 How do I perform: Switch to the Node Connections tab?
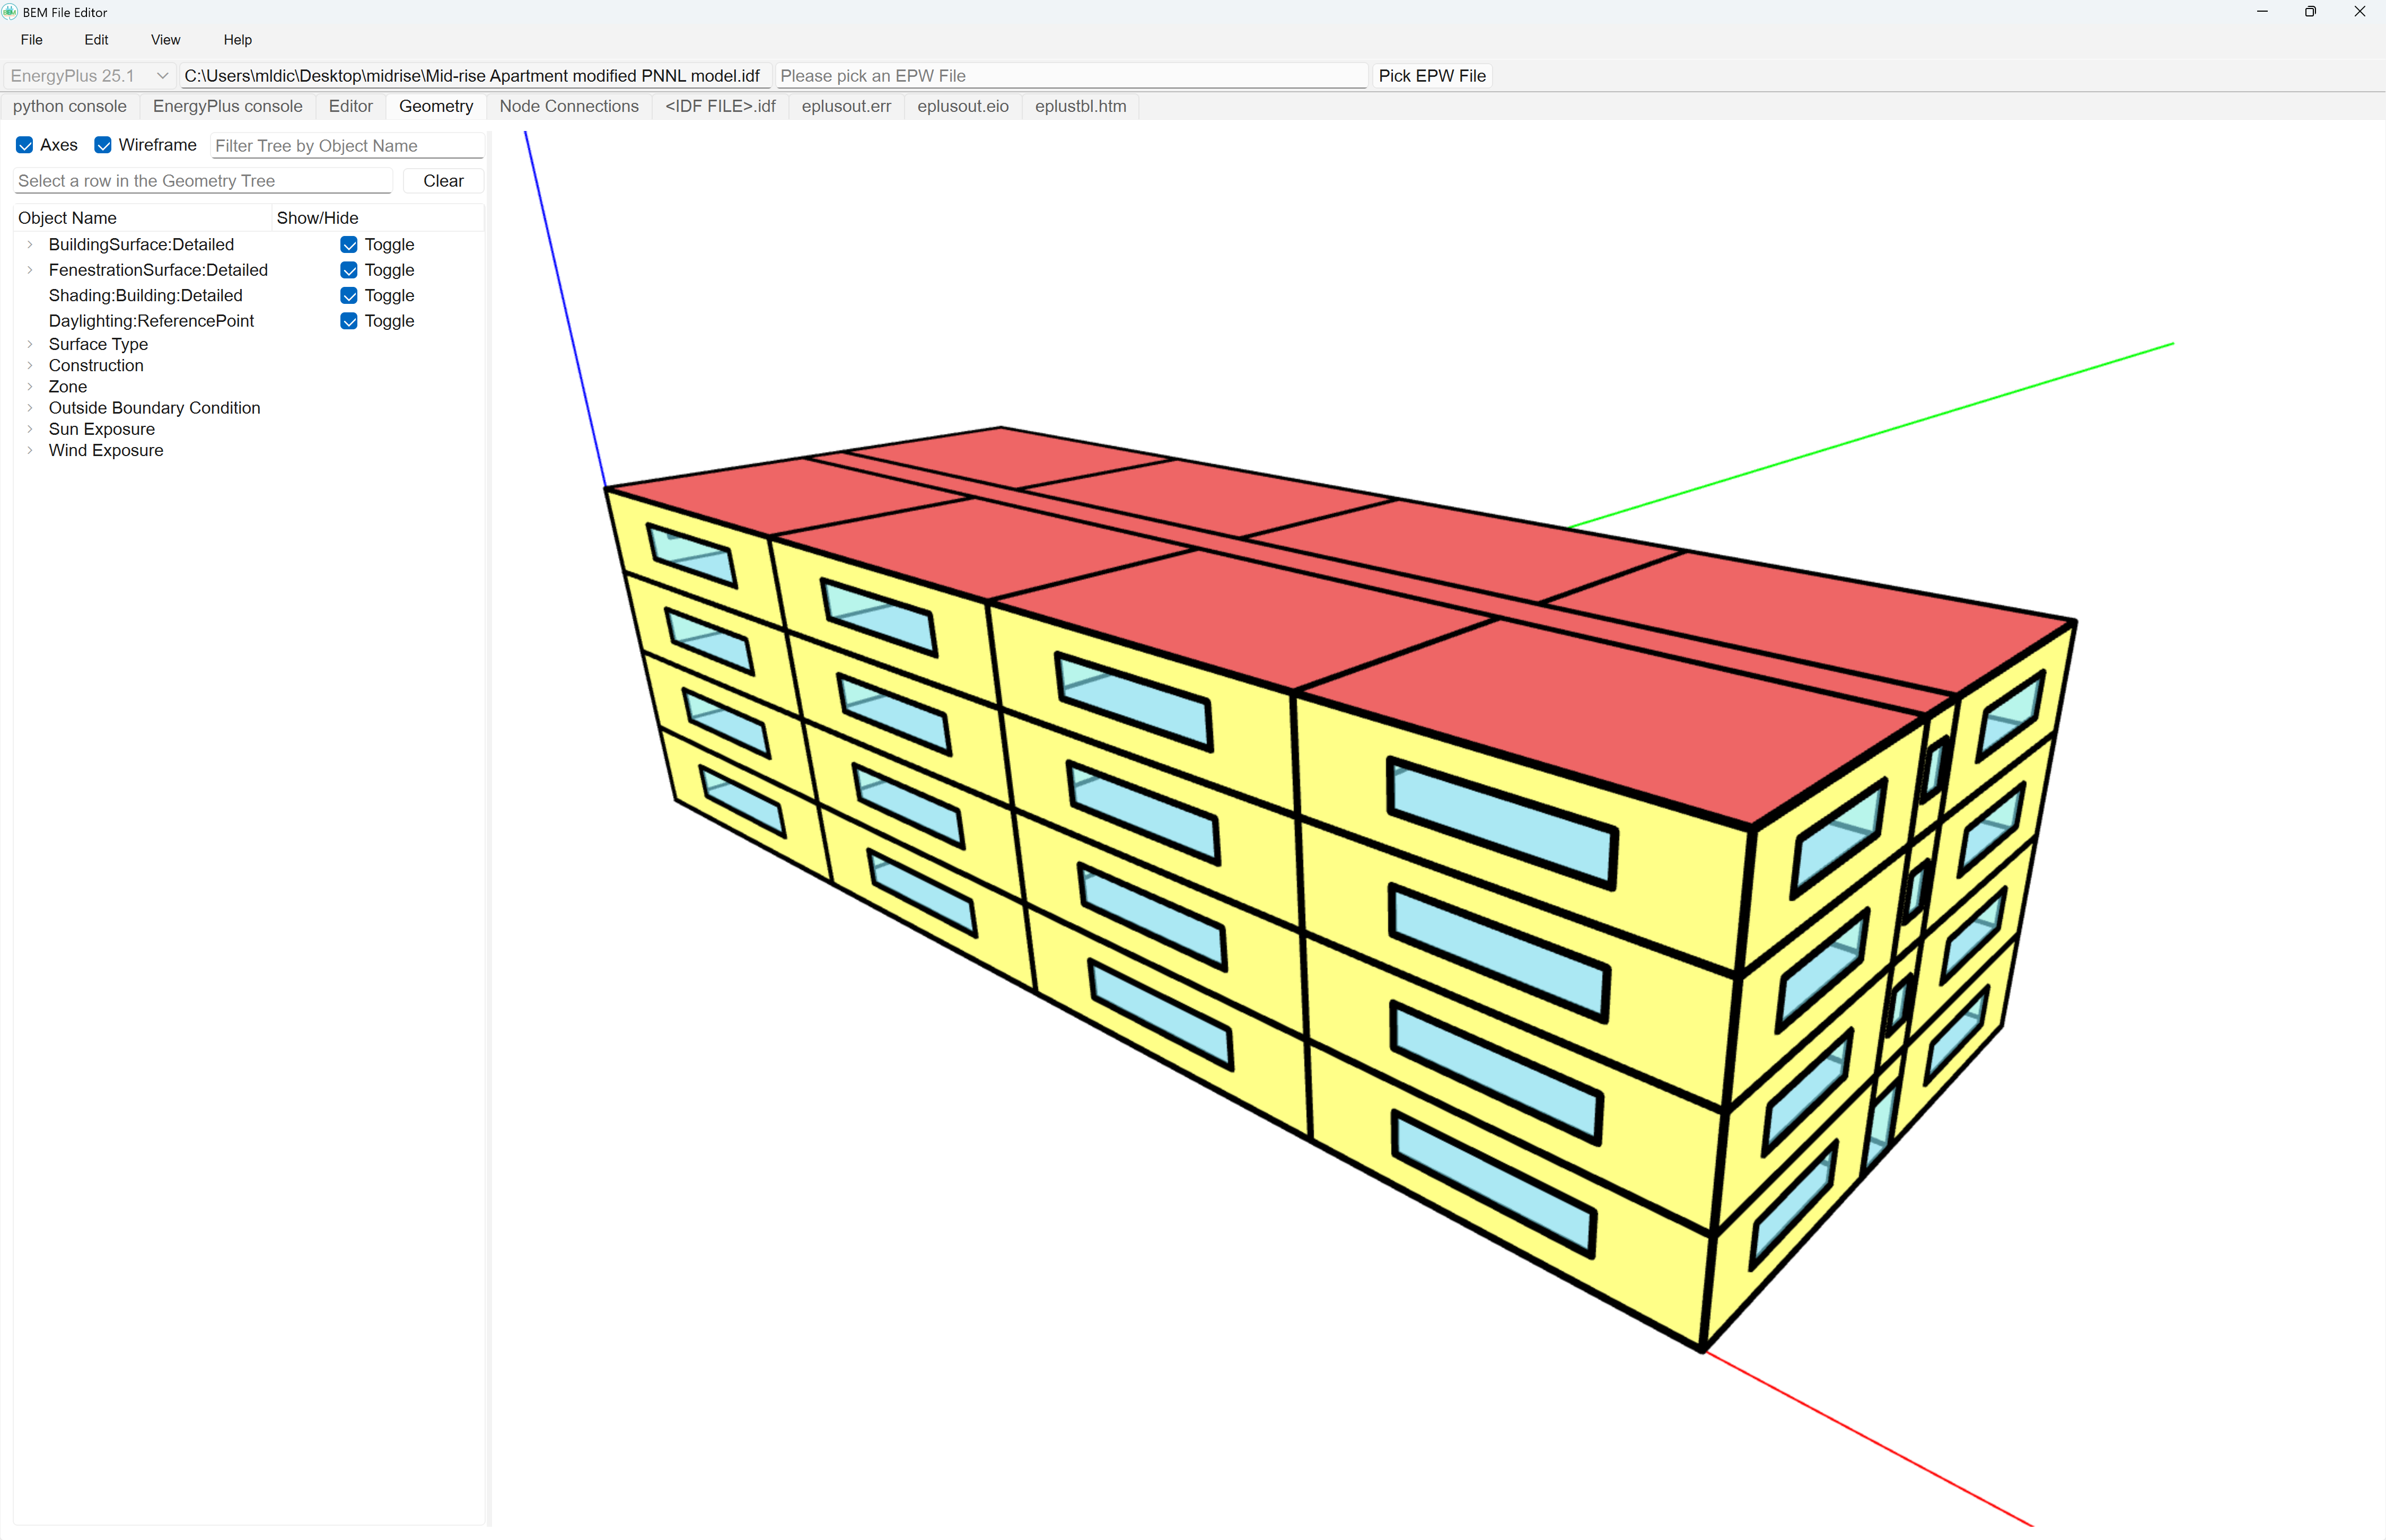pyautogui.click(x=569, y=106)
